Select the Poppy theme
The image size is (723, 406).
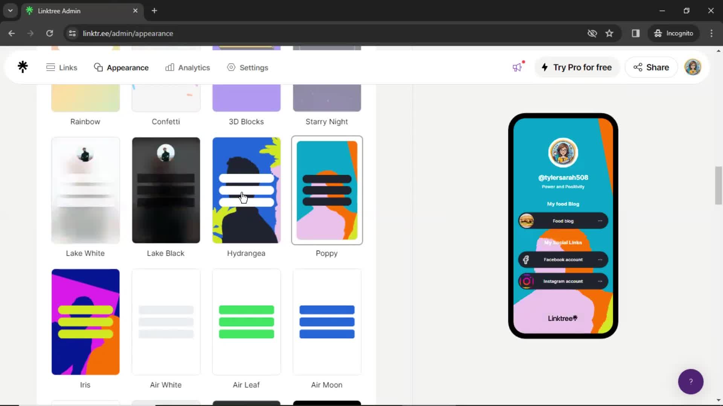(x=327, y=190)
